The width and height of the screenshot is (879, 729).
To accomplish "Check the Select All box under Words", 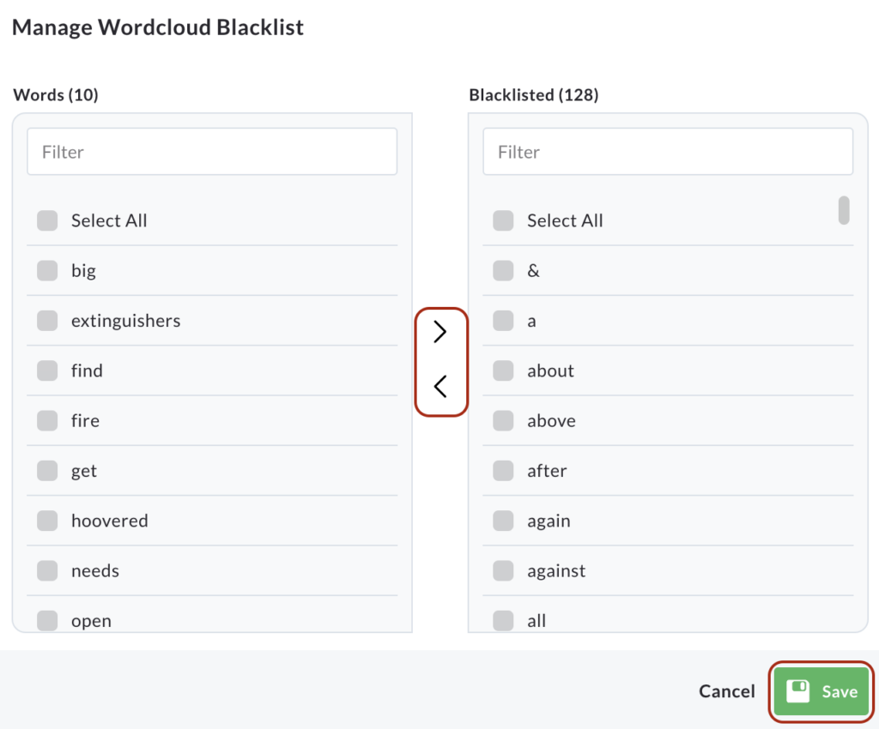I will click(x=47, y=220).
